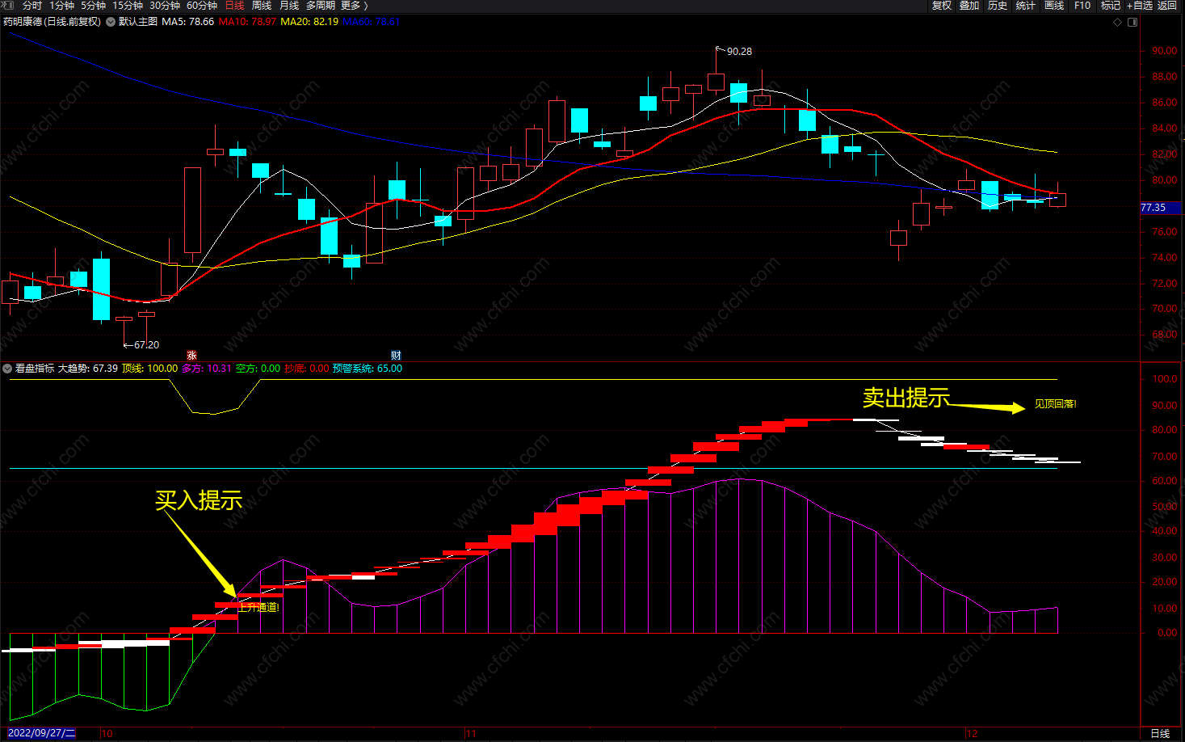Click the red MA10: 78.97 label
1185x742 pixels.
click(x=247, y=22)
